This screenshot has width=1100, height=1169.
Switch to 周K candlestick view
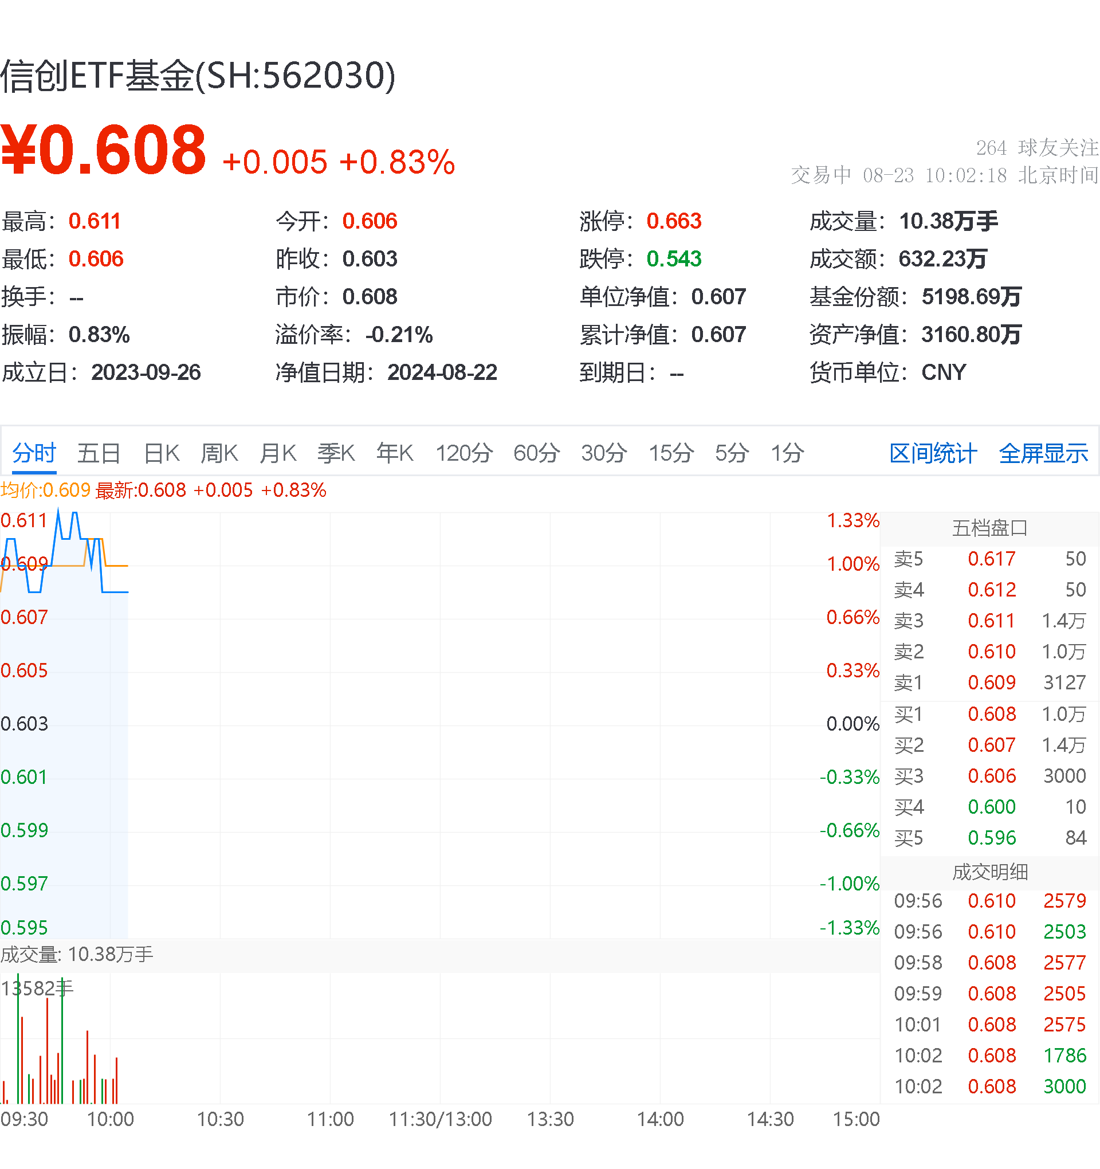(219, 453)
